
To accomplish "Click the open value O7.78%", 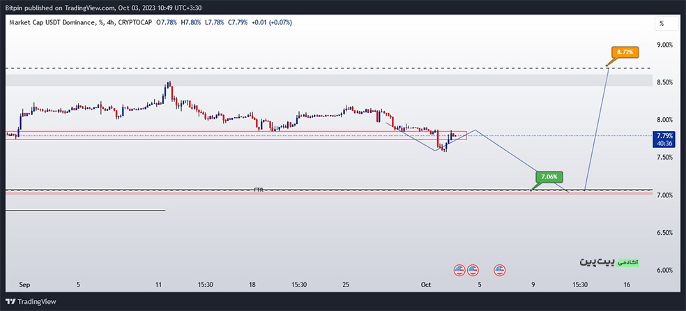I will (x=166, y=22).
